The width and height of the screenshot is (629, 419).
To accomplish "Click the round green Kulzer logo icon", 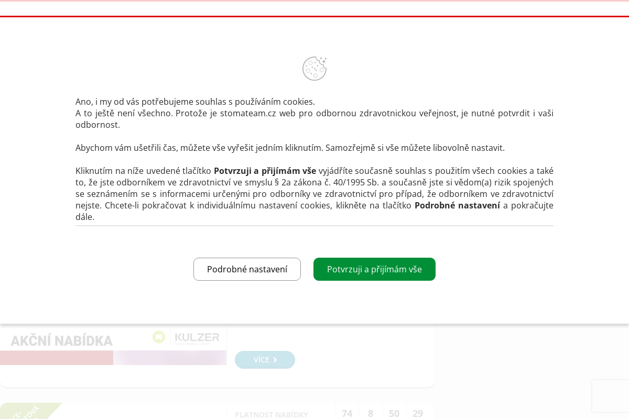I will (x=159, y=337).
